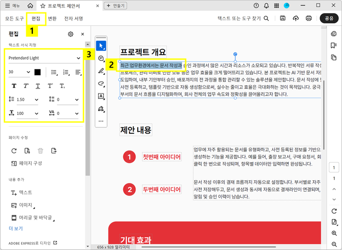The image size is (342, 250).
Task: Open more tools ellipsis
Action: (101, 121)
